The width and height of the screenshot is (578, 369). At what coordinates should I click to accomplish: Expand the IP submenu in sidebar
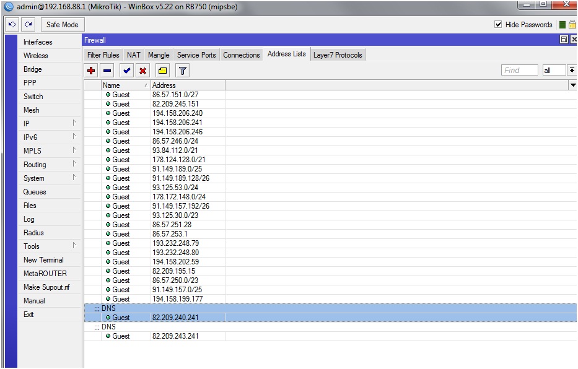51,124
